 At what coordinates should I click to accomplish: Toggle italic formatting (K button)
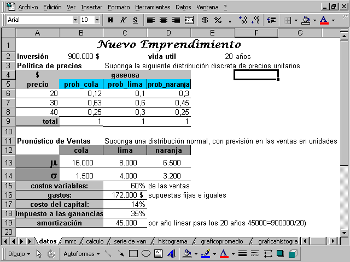tap(122, 20)
